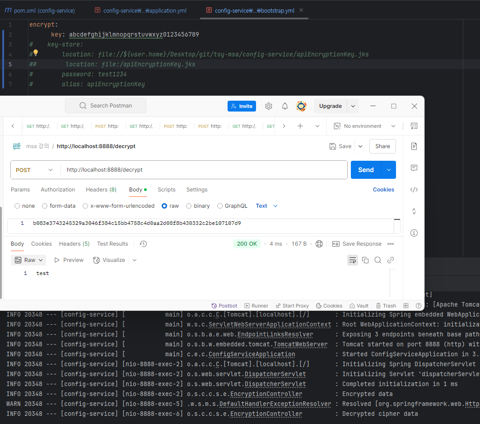The width and height of the screenshot is (480, 424).
Task: Open the tab list dropdown chevron
Action: tap(317, 126)
